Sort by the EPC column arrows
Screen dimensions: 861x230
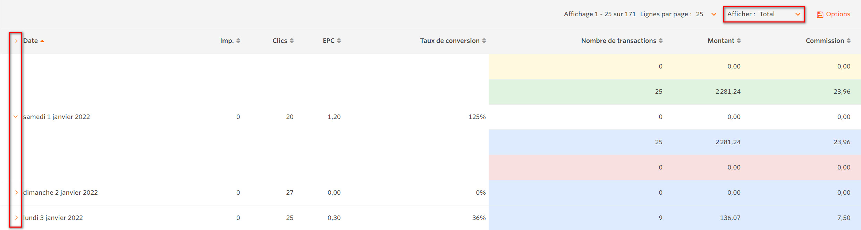coord(339,41)
